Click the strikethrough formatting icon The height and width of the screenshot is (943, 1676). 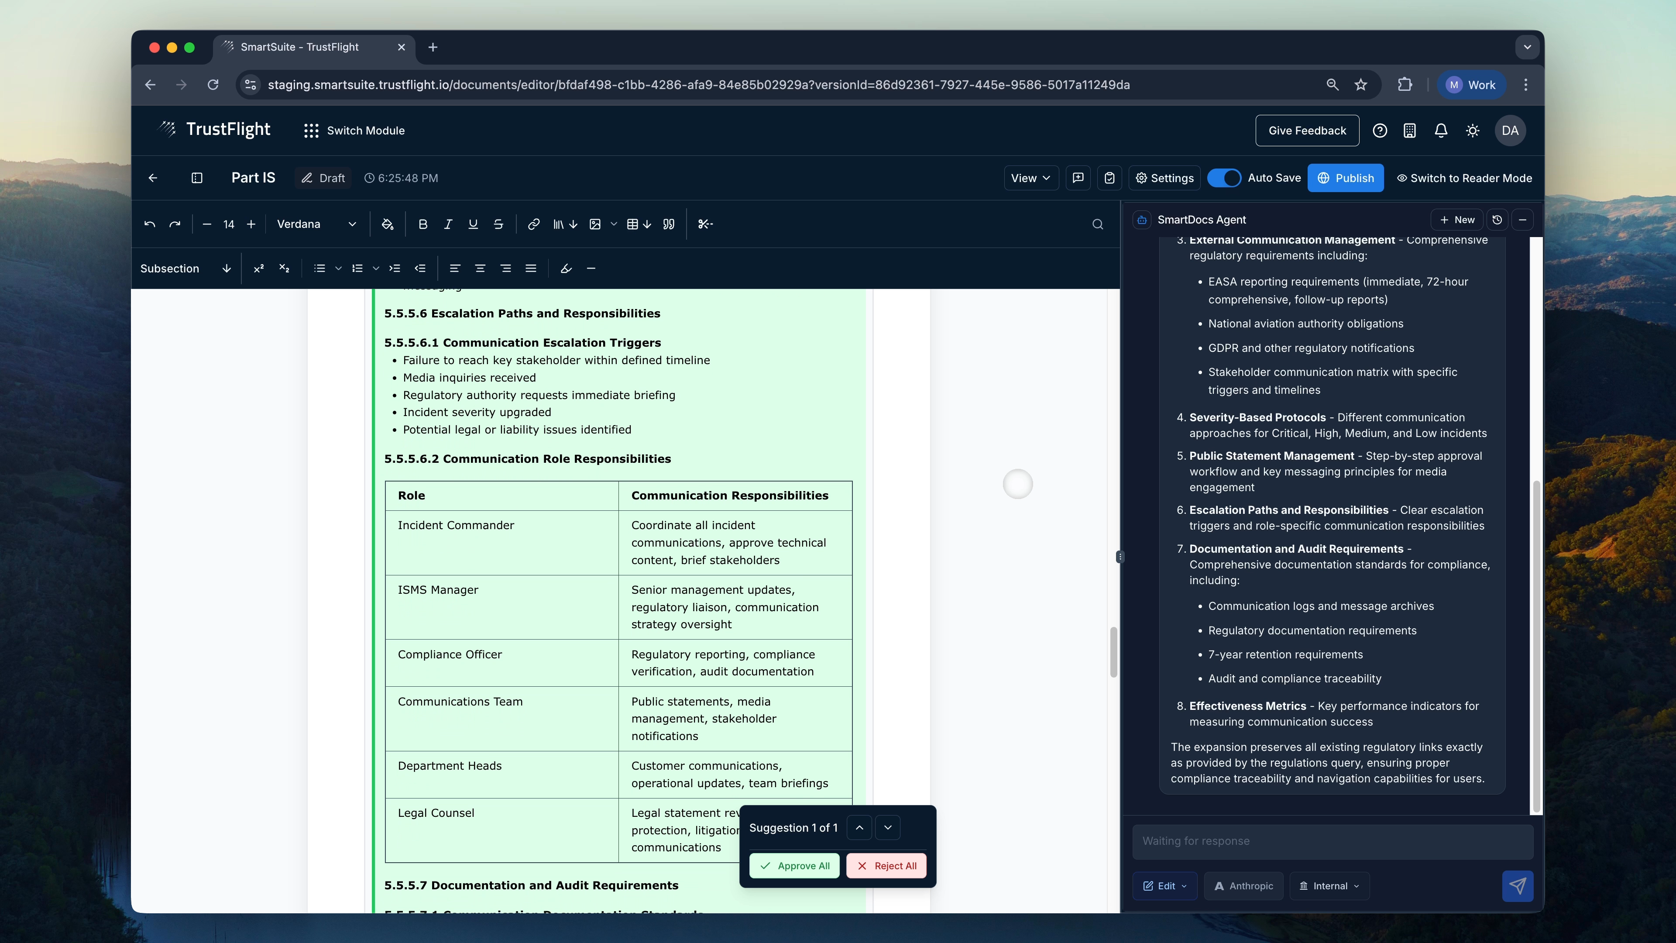(498, 224)
